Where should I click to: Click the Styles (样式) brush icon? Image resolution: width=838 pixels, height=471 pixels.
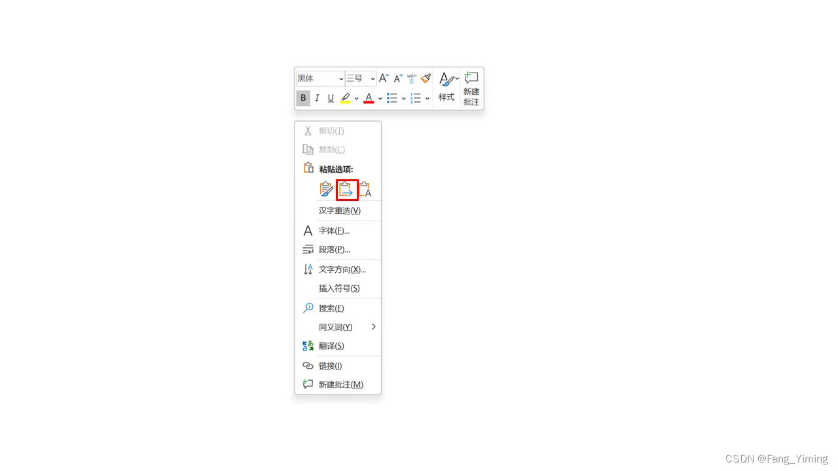(446, 79)
